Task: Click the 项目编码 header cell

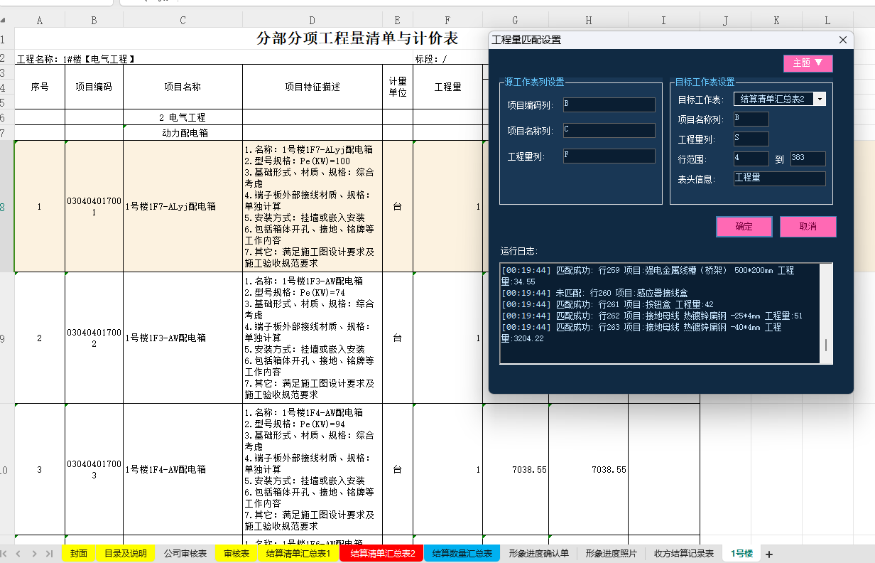Action: pos(94,87)
